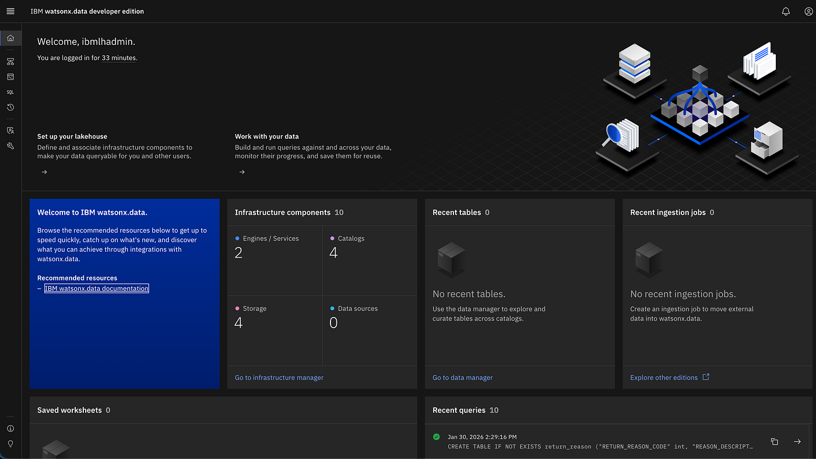Copy the CREATE TABLE recent query

(775, 442)
